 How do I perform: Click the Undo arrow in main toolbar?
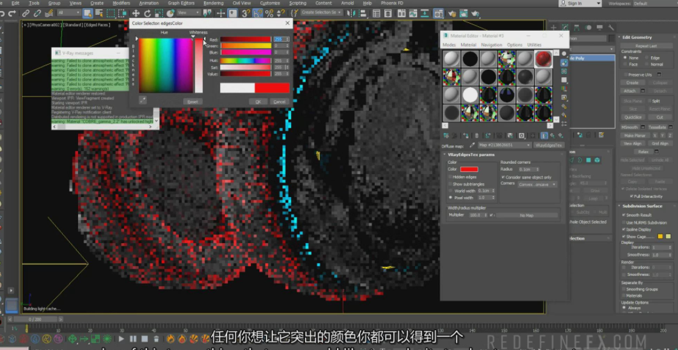pyautogui.click(x=4, y=13)
